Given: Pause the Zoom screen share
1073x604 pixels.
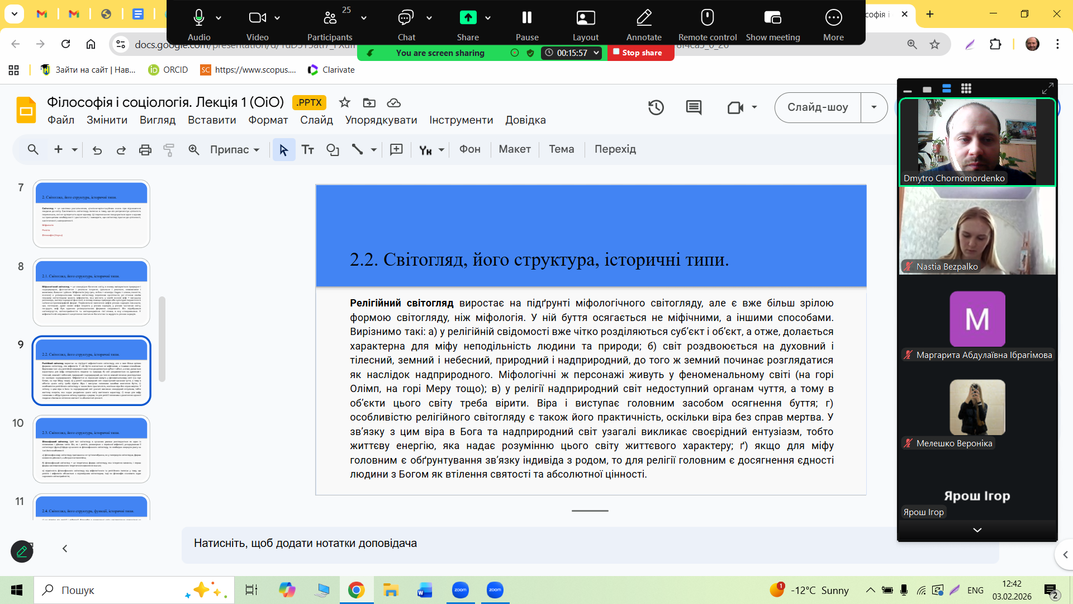Looking at the screenshot, I should 526,18.
